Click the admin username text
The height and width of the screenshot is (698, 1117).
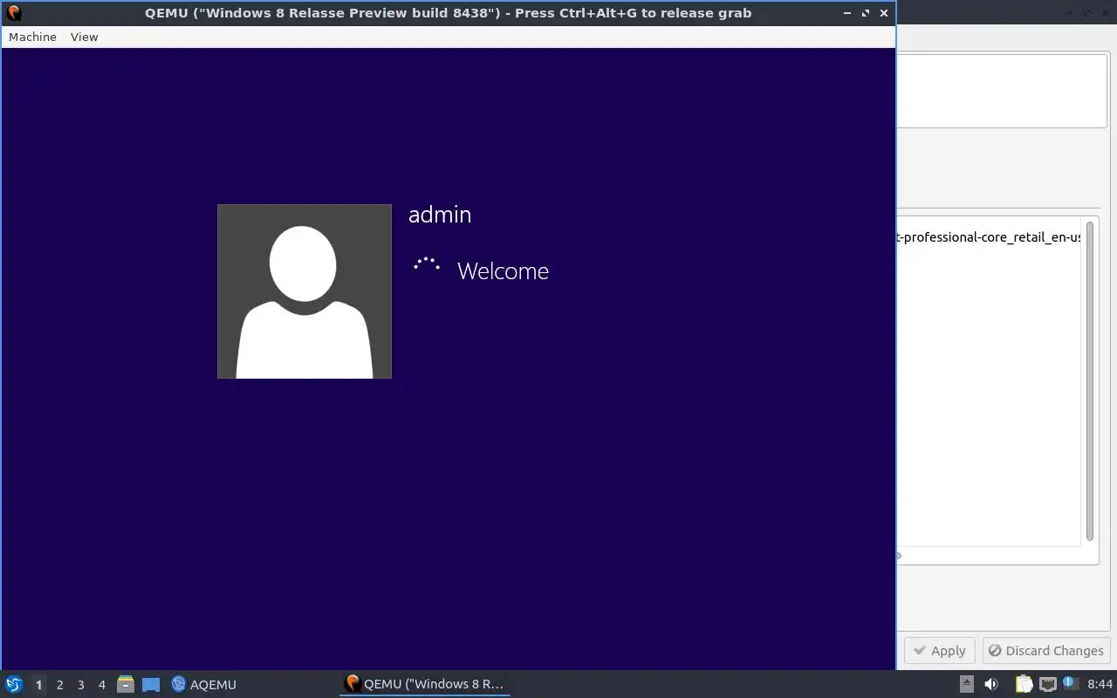click(x=440, y=215)
